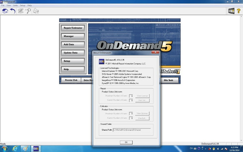Launch Internet Explorer from the taskbar
The width and height of the screenshot is (243, 152).
[x=15, y=149]
